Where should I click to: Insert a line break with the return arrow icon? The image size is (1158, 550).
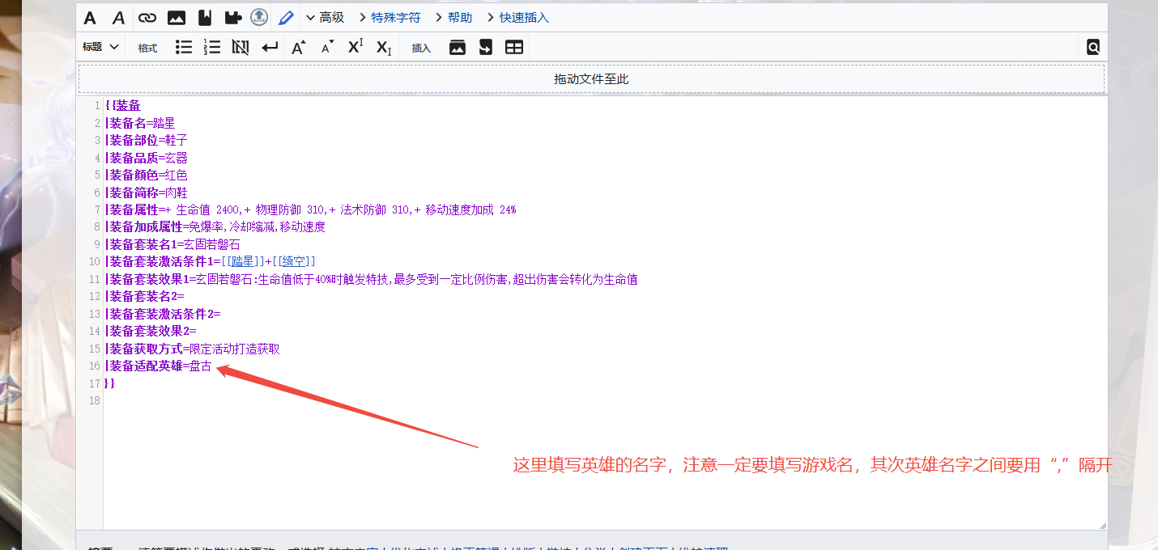pos(270,47)
